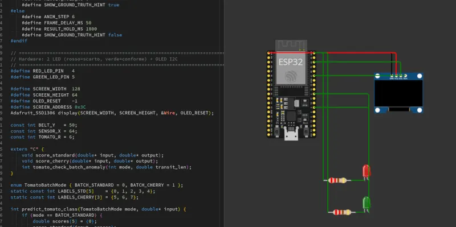Select the resistor wired to the red LED
456x227 pixels.
point(337,180)
